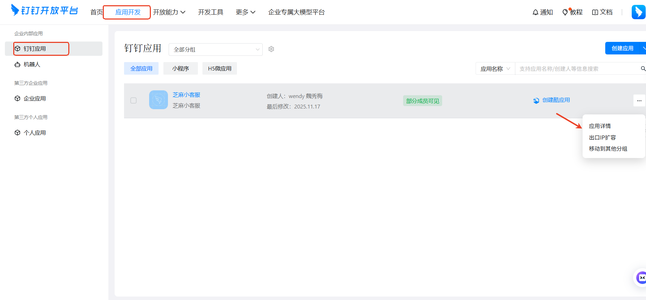The image size is (646, 300).
Task: Click the 最后修改: 2025.11.17 text
Action: click(293, 106)
